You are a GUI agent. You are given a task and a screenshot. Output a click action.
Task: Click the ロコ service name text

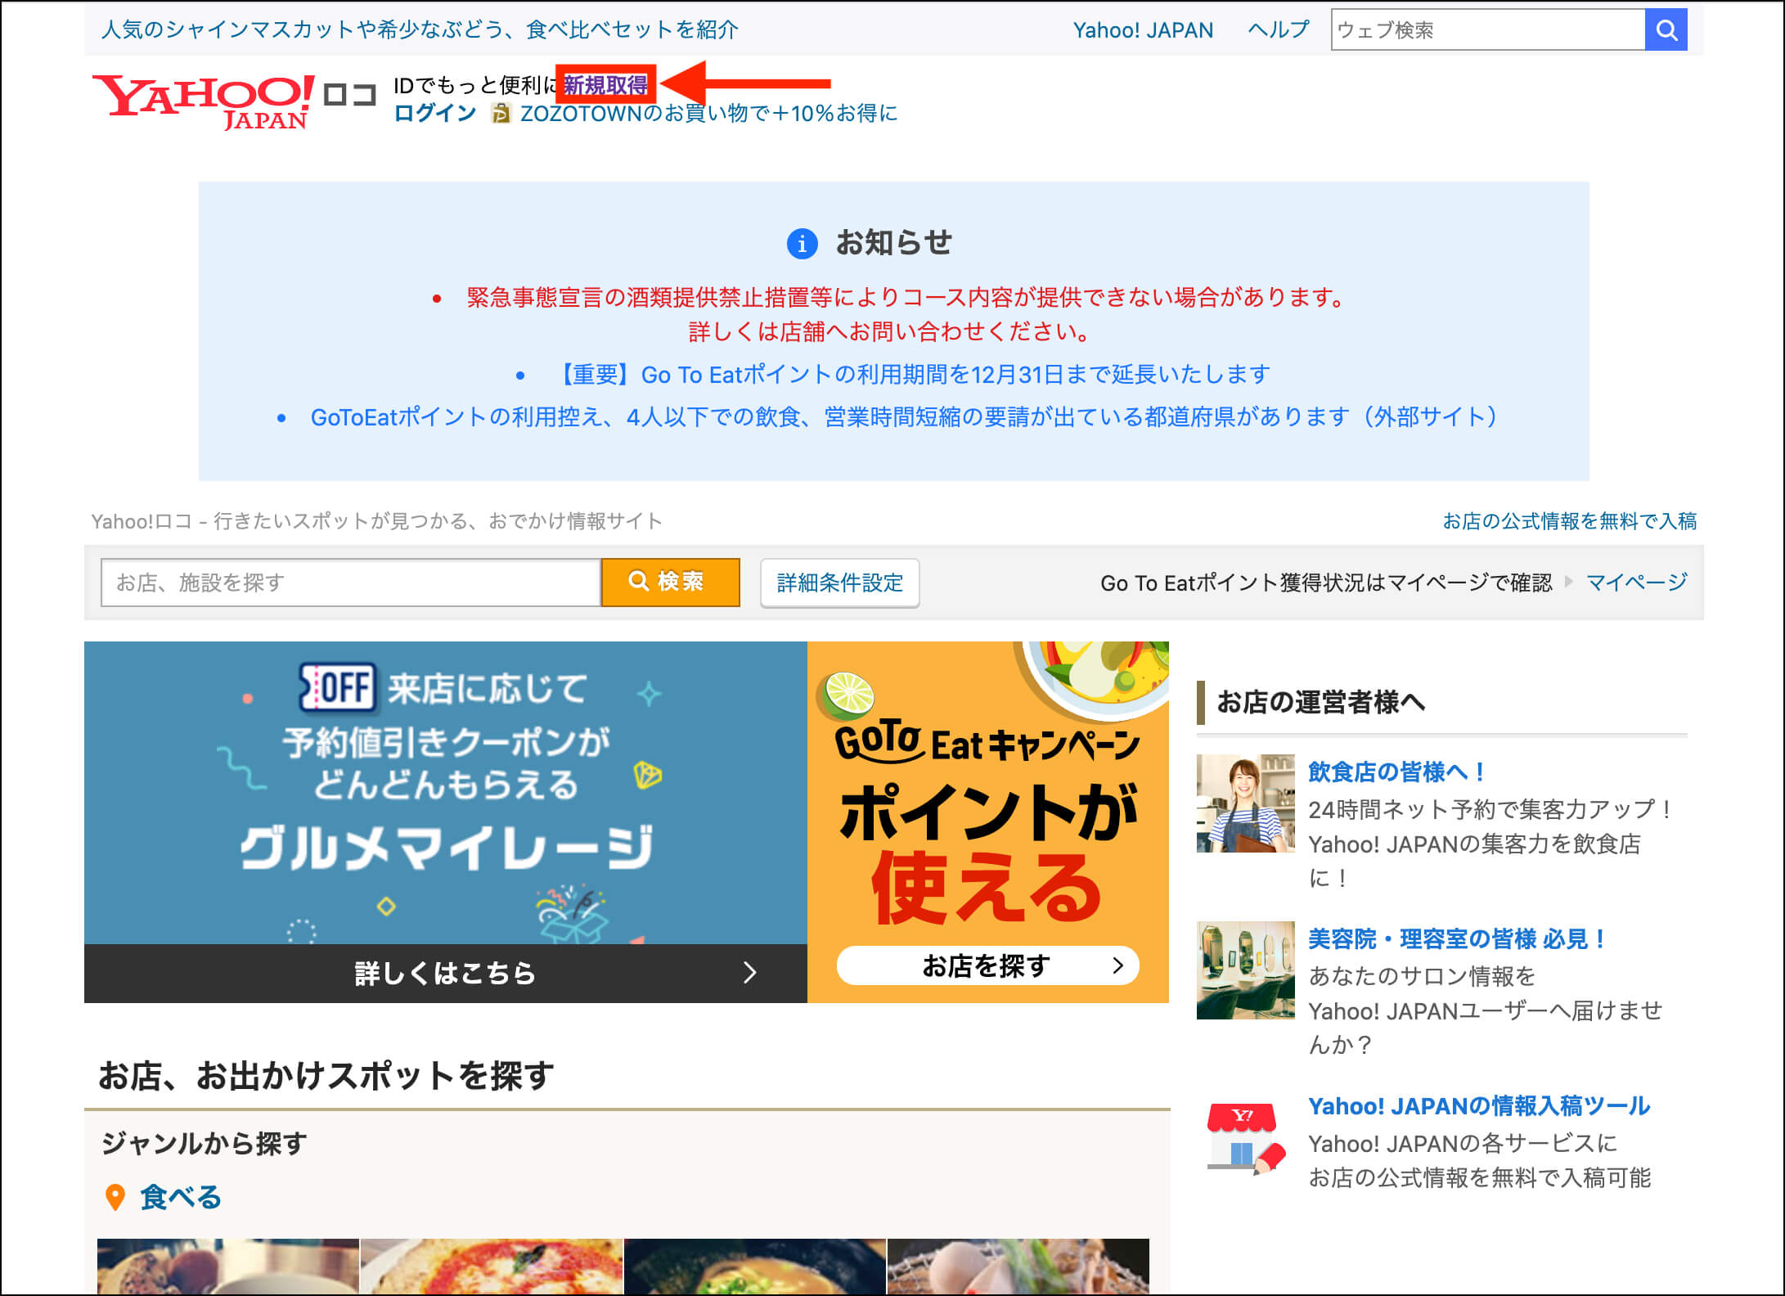click(349, 96)
